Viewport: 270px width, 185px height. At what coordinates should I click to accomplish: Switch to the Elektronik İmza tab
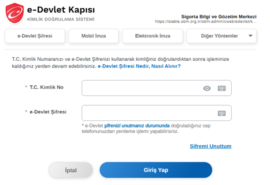pos(152,36)
